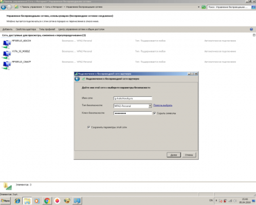Click Элементов: 3 in details pane
256x205 pixels.
[24, 185]
